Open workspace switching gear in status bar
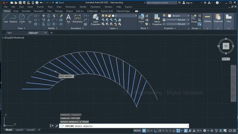 point(205,131)
